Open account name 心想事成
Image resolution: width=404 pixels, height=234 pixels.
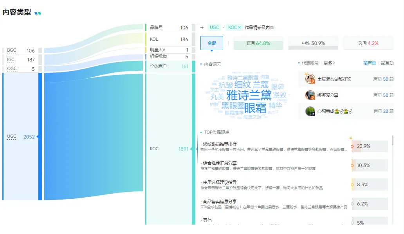pos(334,111)
